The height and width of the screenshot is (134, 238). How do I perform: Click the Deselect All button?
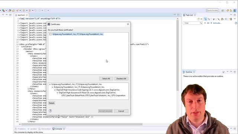[121, 79]
